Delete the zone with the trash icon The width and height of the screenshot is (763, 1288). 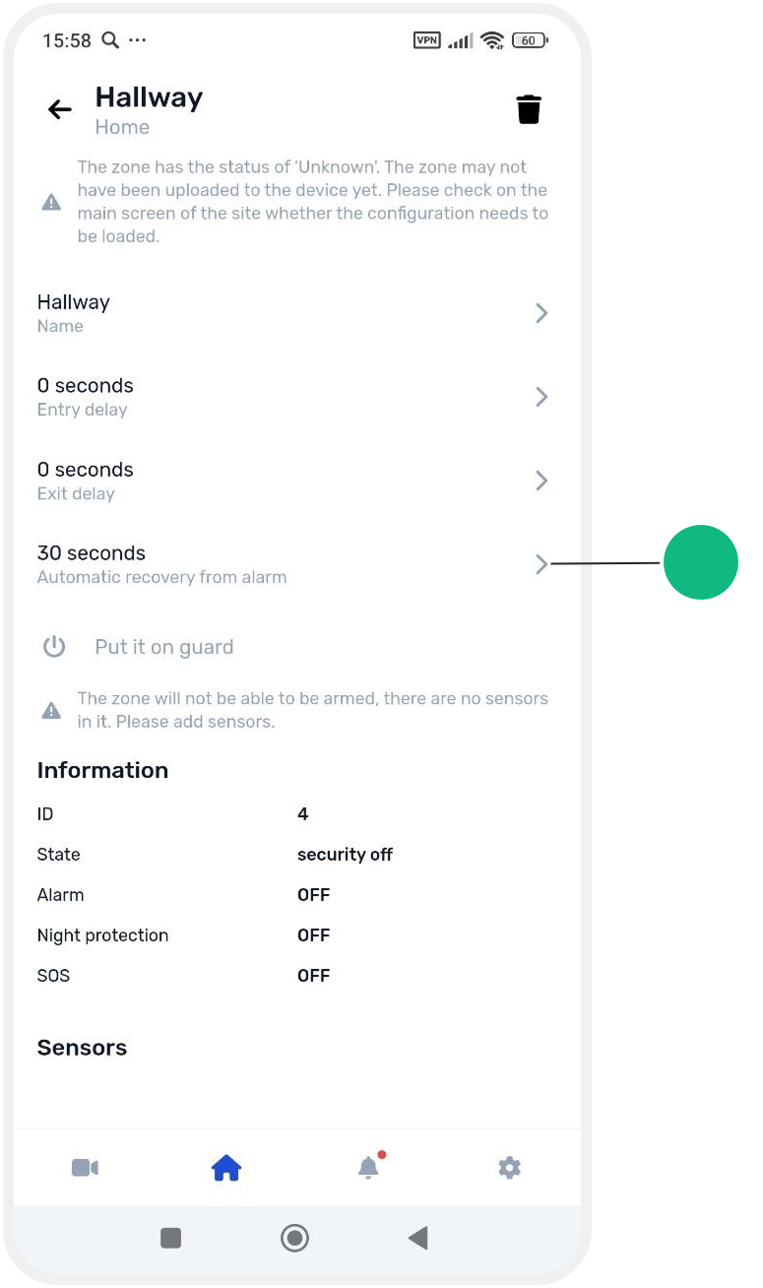[529, 109]
